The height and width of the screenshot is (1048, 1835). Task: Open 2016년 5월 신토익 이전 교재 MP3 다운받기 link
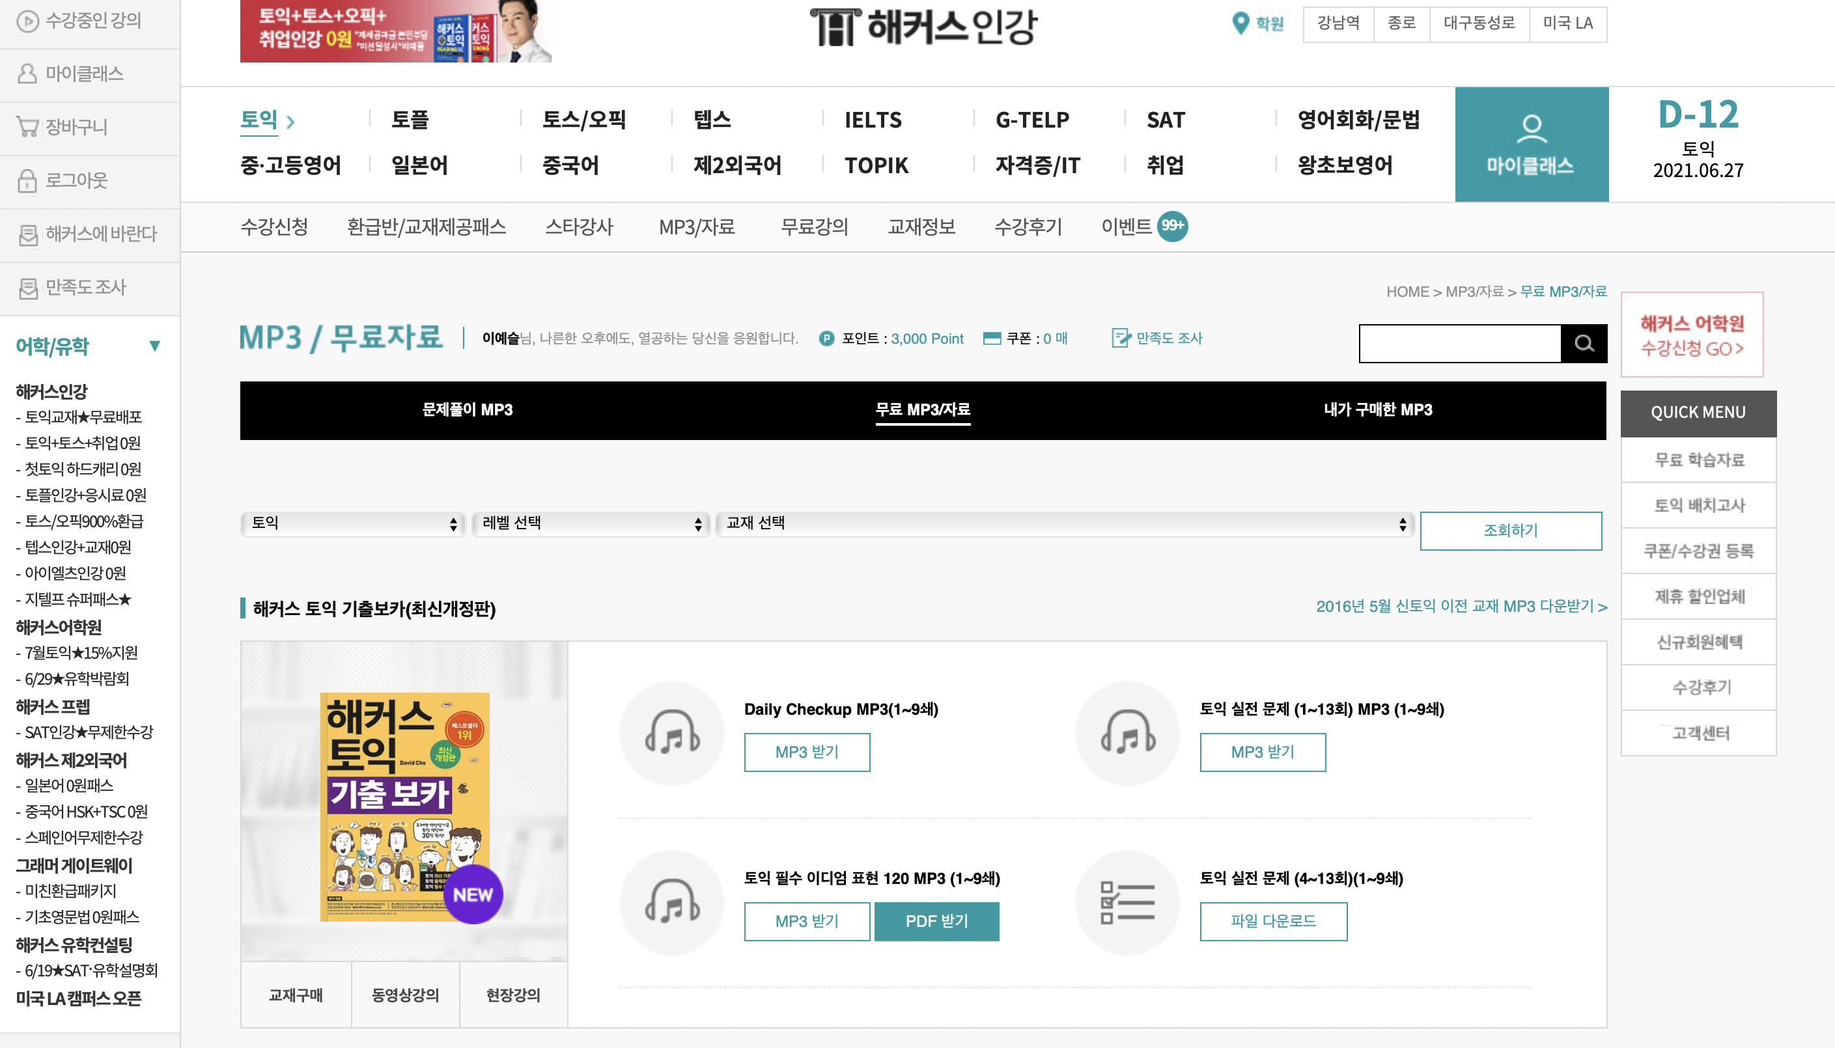(x=1461, y=607)
